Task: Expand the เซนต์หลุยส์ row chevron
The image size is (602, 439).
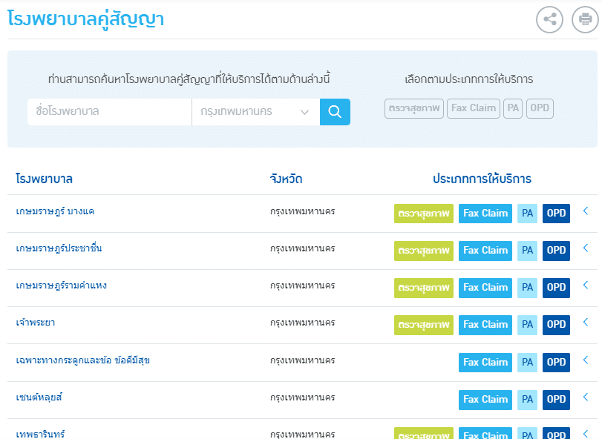Action: pyautogui.click(x=586, y=397)
